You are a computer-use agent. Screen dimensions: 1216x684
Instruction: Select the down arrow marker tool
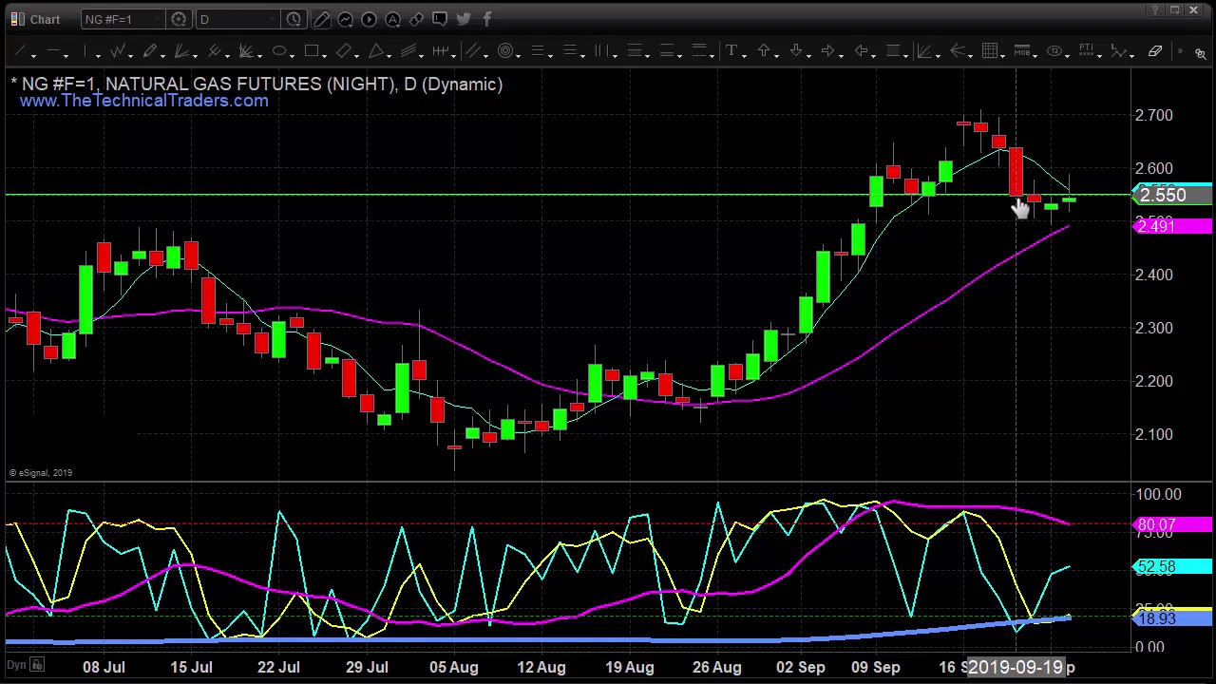coord(796,51)
